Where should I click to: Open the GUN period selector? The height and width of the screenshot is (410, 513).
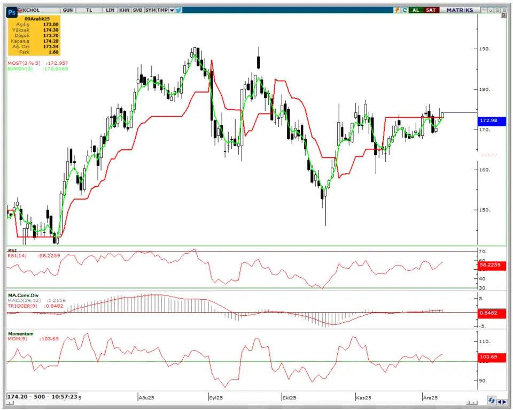68,10
